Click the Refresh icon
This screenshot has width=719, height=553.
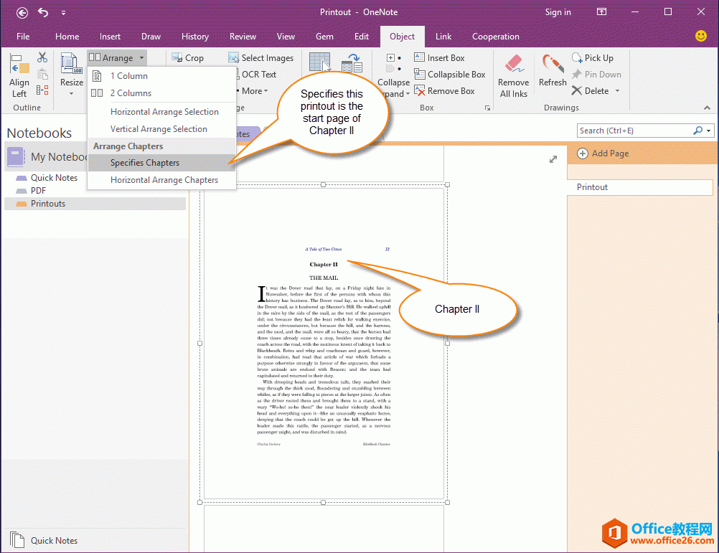tap(553, 63)
